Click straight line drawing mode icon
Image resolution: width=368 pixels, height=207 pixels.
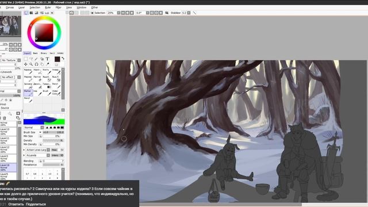click(x=194, y=13)
